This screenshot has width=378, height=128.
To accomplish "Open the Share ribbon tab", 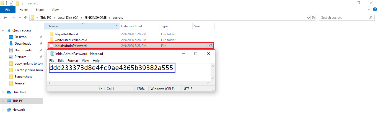I will 40,10.
